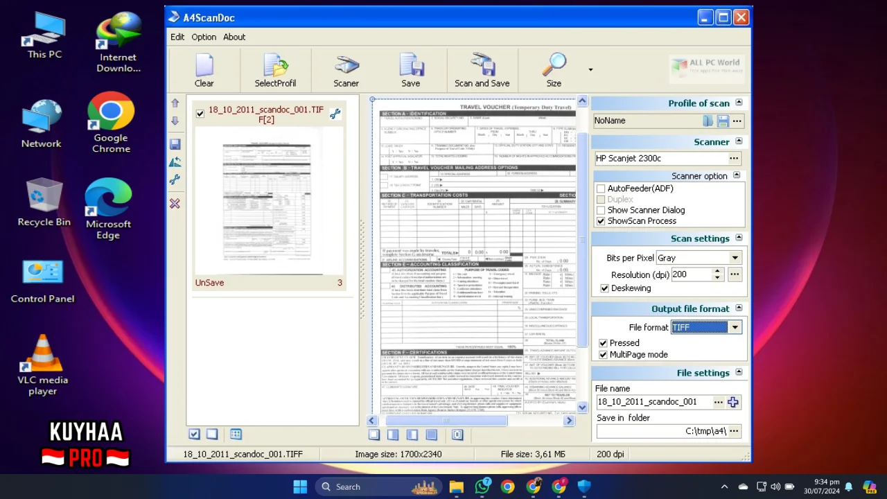Click the ellipsis button beside File name field

(718, 402)
